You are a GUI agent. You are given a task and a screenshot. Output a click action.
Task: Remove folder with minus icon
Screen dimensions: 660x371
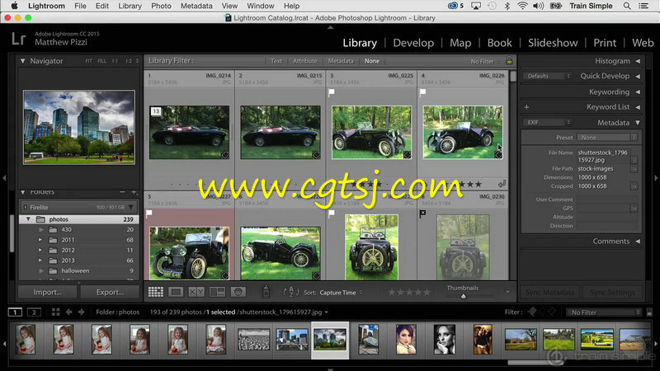coord(122,192)
